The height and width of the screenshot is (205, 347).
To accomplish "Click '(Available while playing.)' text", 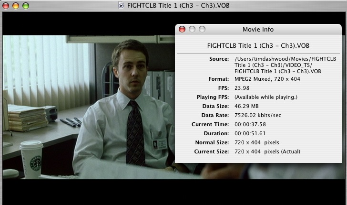I will (266, 97).
